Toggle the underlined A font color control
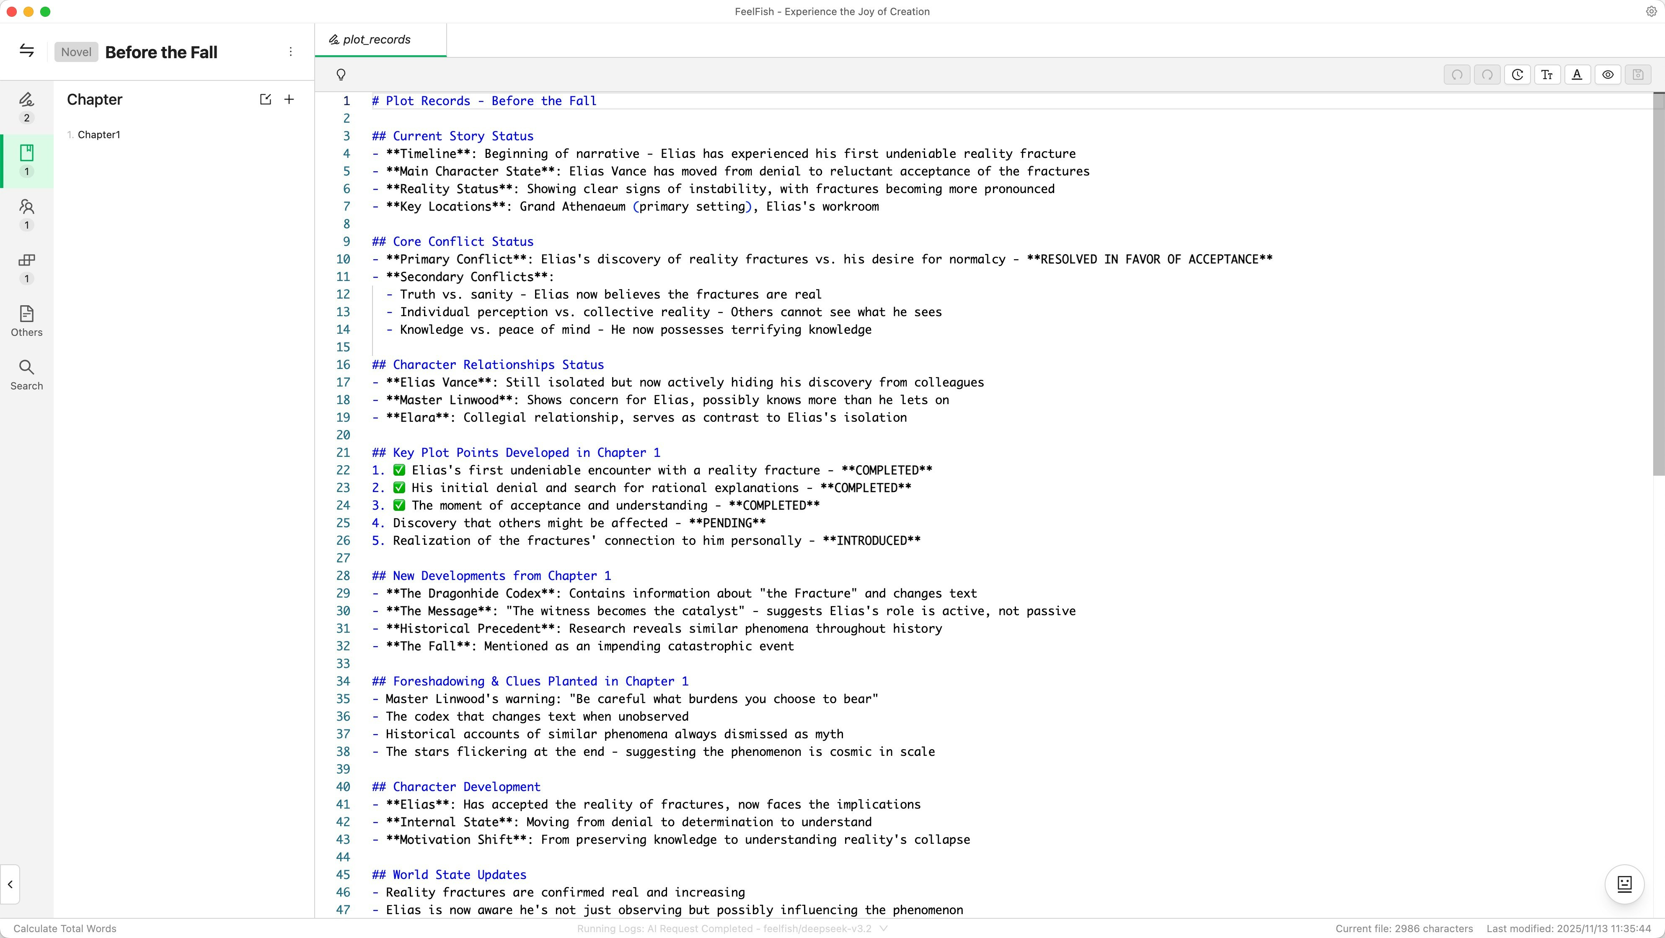Screen dimensions: 1665x938 (1577, 74)
